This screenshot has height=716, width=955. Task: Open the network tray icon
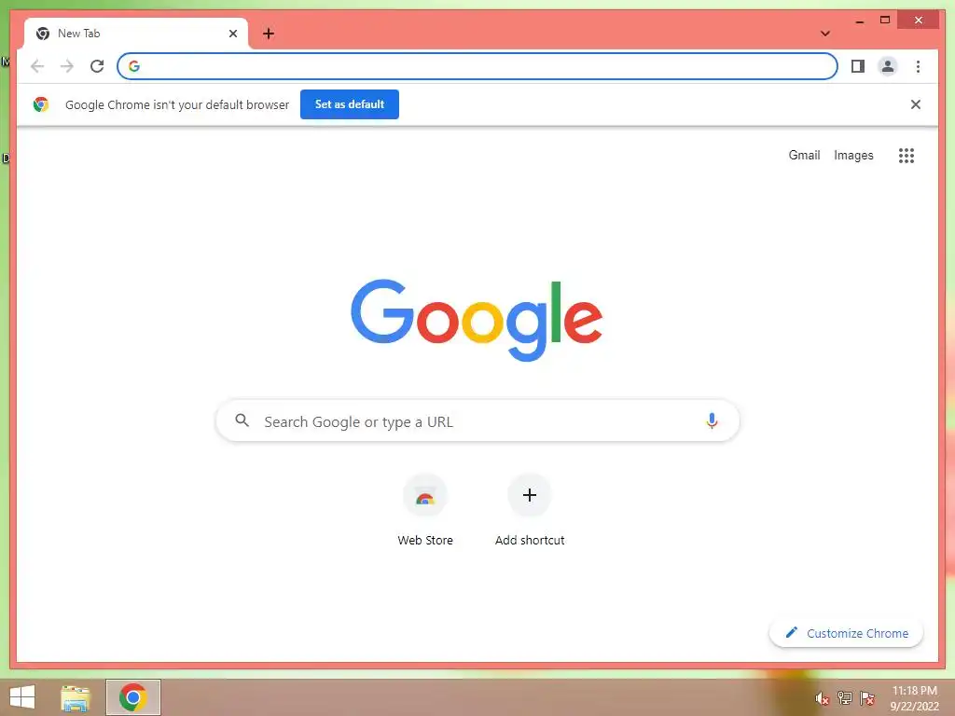(845, 697)
